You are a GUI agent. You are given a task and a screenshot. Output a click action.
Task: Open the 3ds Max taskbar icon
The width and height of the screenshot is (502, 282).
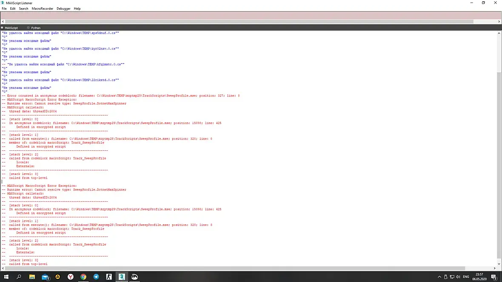(122, 276)
